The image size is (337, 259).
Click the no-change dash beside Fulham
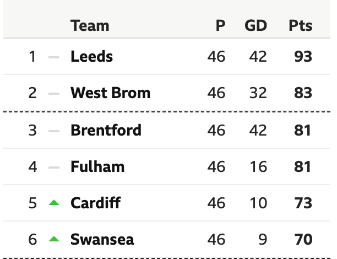click(54, 168)
